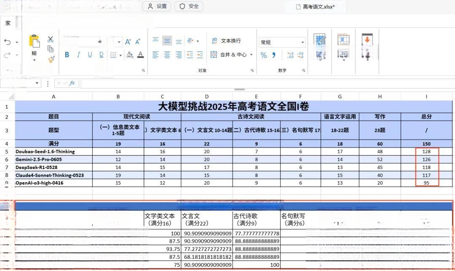Click the Copy icon
The width and height of the screenshot is (455, 271).
(51, 49)
